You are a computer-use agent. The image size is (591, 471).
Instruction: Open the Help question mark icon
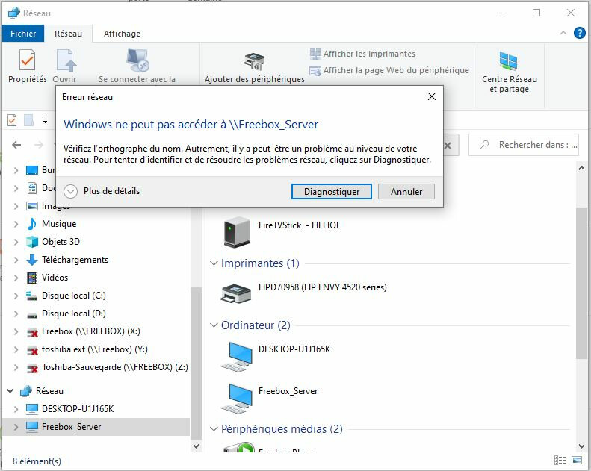579,33
